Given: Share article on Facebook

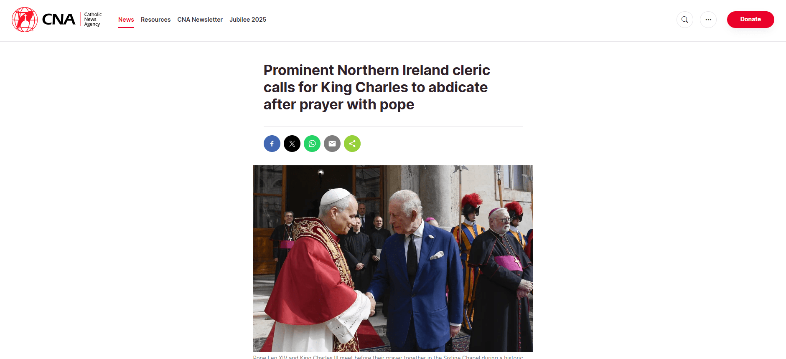Looking at the screenshot, I should pos(272,144).
